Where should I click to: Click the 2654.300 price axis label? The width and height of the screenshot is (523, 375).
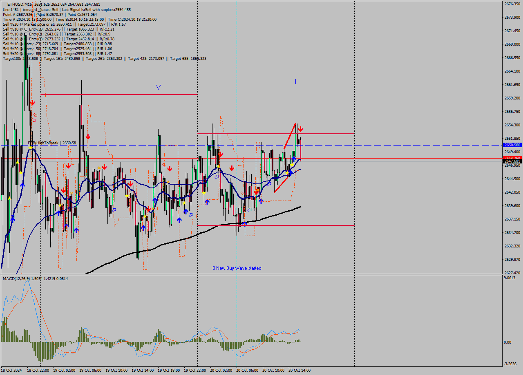click(x=512, y=125)
